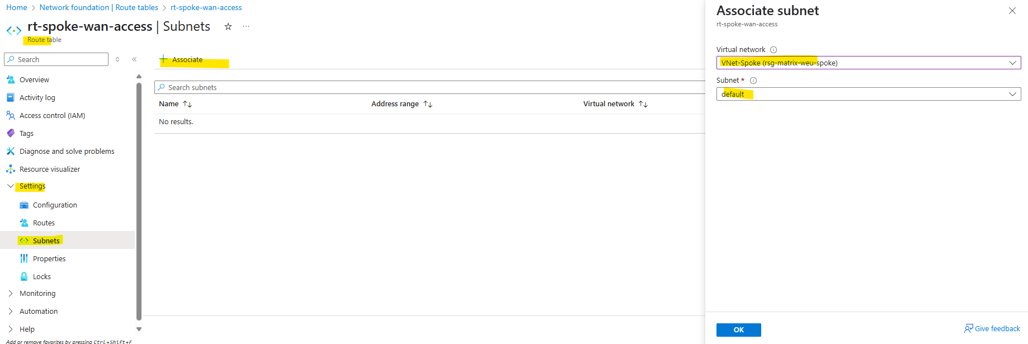Sort by Virtual network column arrows
The width and height of the screenshot is (1028, 344).
(643, 104)
